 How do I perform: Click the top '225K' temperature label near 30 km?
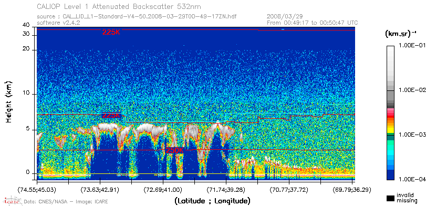pyautogui.click(x=111, y=32)
